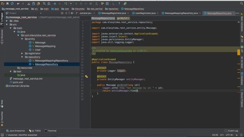Click the scroll from source icon in Project panel
Viewport: 244px width, 137px height.
coord(62,13)
